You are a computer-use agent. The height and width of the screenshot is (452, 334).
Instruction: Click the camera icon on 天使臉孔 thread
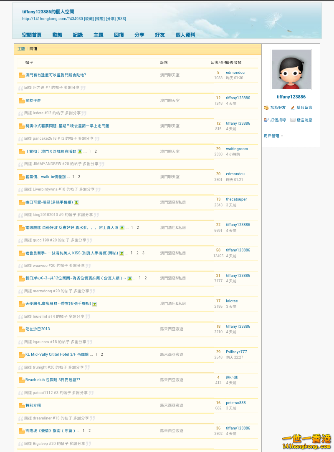94,304
